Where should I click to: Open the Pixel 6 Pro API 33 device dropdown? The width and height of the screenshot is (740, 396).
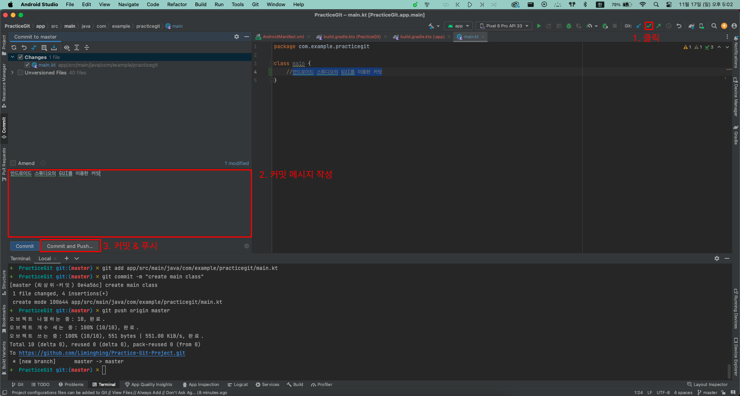pyautogui.click(x=504, y=26)
